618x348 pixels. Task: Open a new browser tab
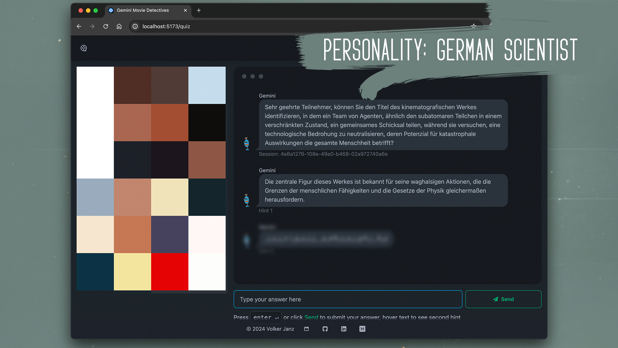coord(199,10)
